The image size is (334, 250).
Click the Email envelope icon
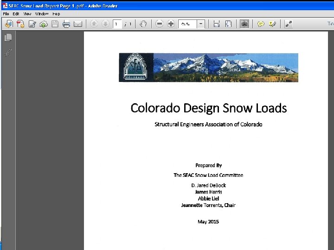(78, 24)
